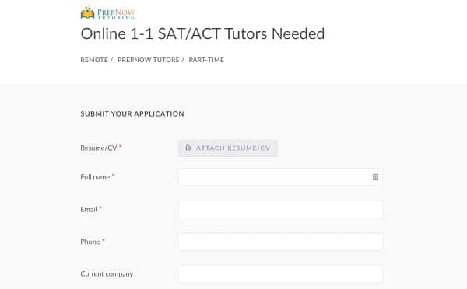This screenshot has height=289, width=467.
Task: Click the Attach Resume/CV button
Action: tap(228, 148)
